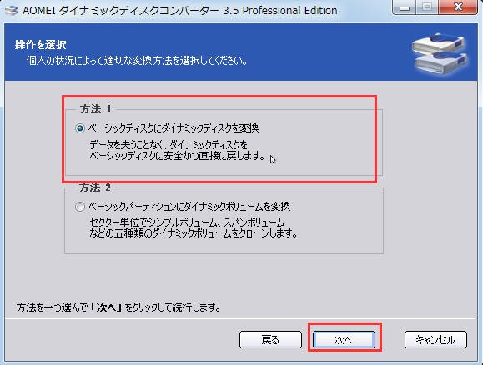The image size is (483, 365).
Task: Click the AOMEI app icon in title bar
Action: tap(12, 11)
